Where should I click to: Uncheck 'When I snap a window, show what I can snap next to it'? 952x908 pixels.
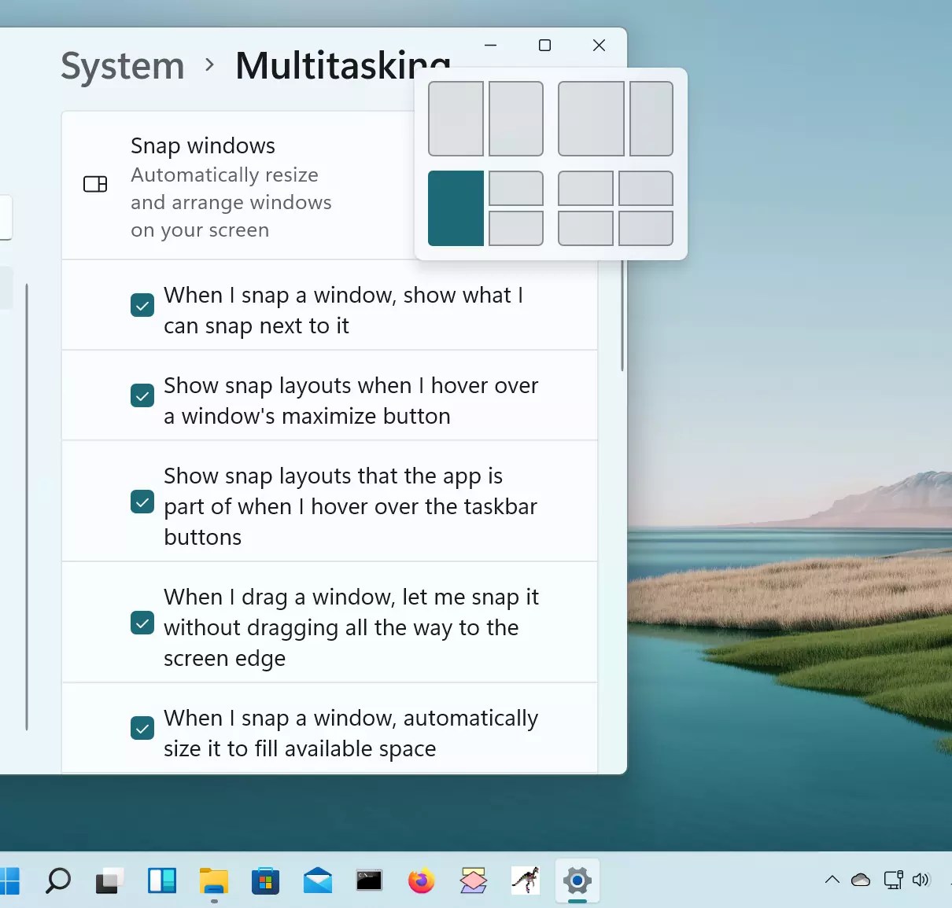142,304
